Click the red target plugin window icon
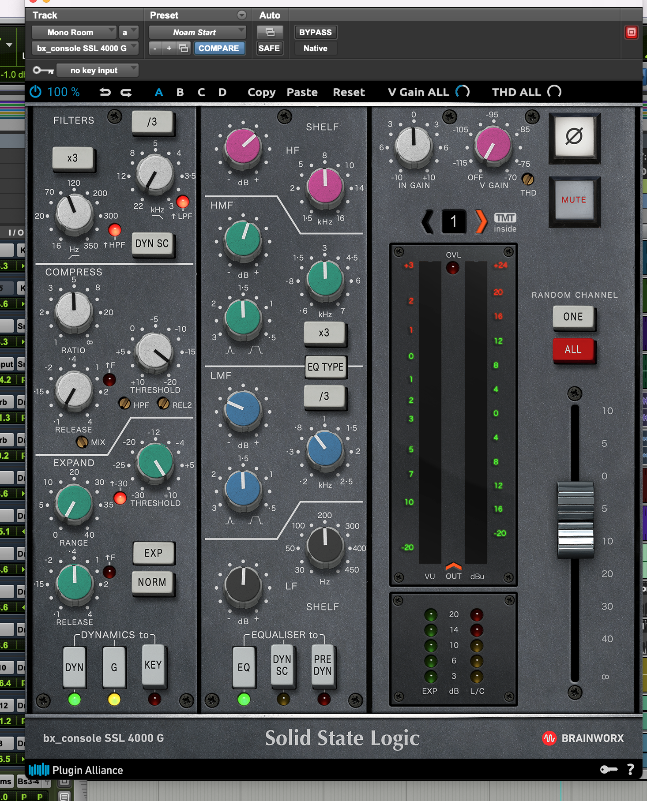Image resolution: width=647 pixels, height=801 pixels. click(x=632, y=32)
